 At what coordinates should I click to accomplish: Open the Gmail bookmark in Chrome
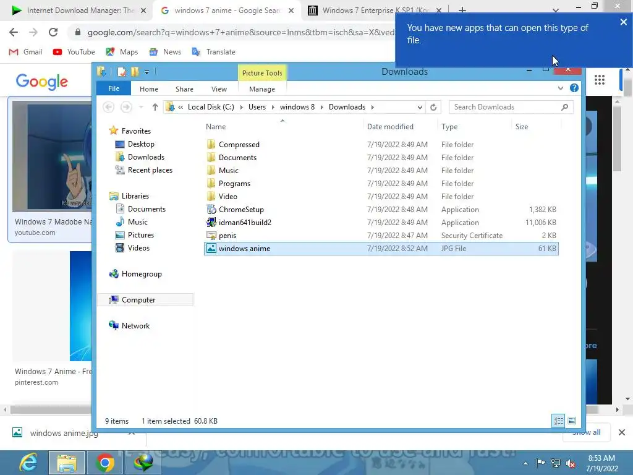tap(25, 52)
